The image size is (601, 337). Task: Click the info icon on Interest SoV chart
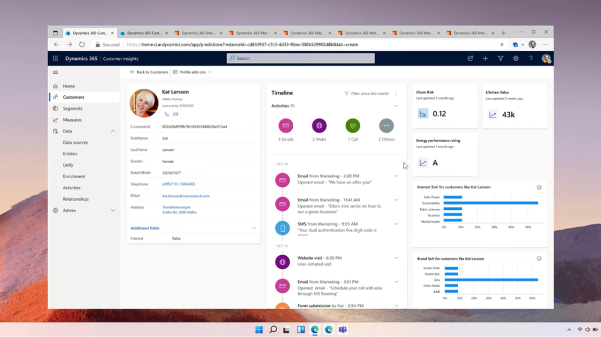pos(538,188)
